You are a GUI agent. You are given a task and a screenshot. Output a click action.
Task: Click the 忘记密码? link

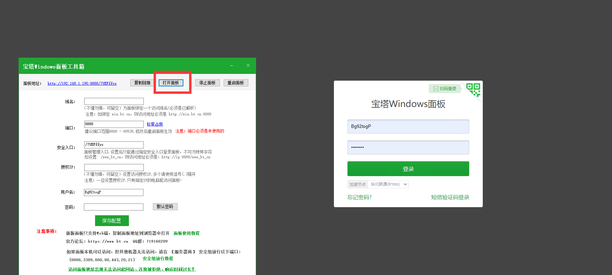pos(360,197)
